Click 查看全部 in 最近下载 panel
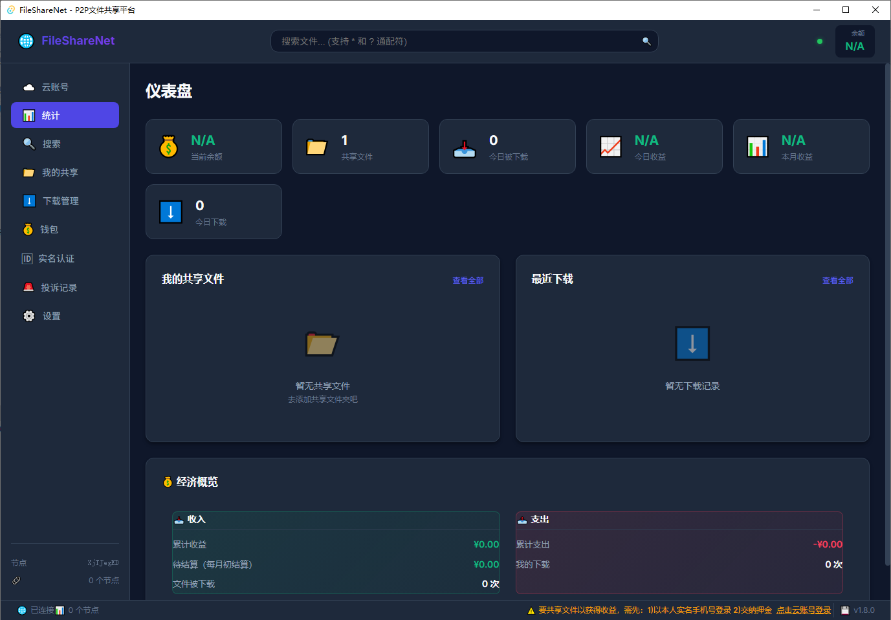This screenshot has width=891, height=620. [837, 281]
